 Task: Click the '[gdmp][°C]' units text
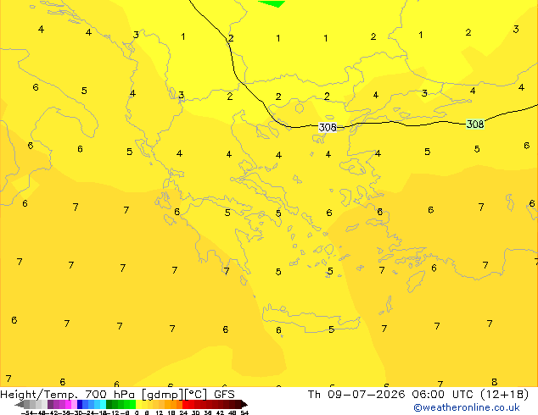pos(174,395)
